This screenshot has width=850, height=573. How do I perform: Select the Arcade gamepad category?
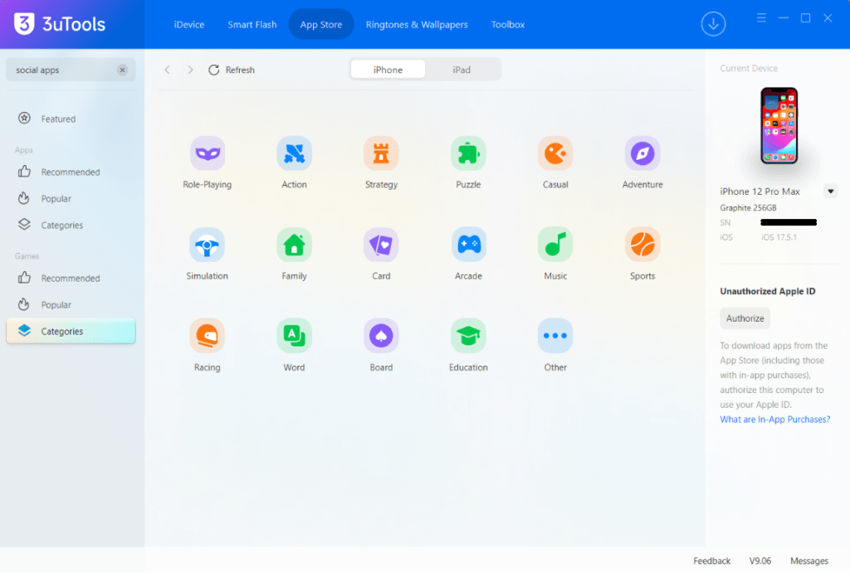tap(468, 245)
